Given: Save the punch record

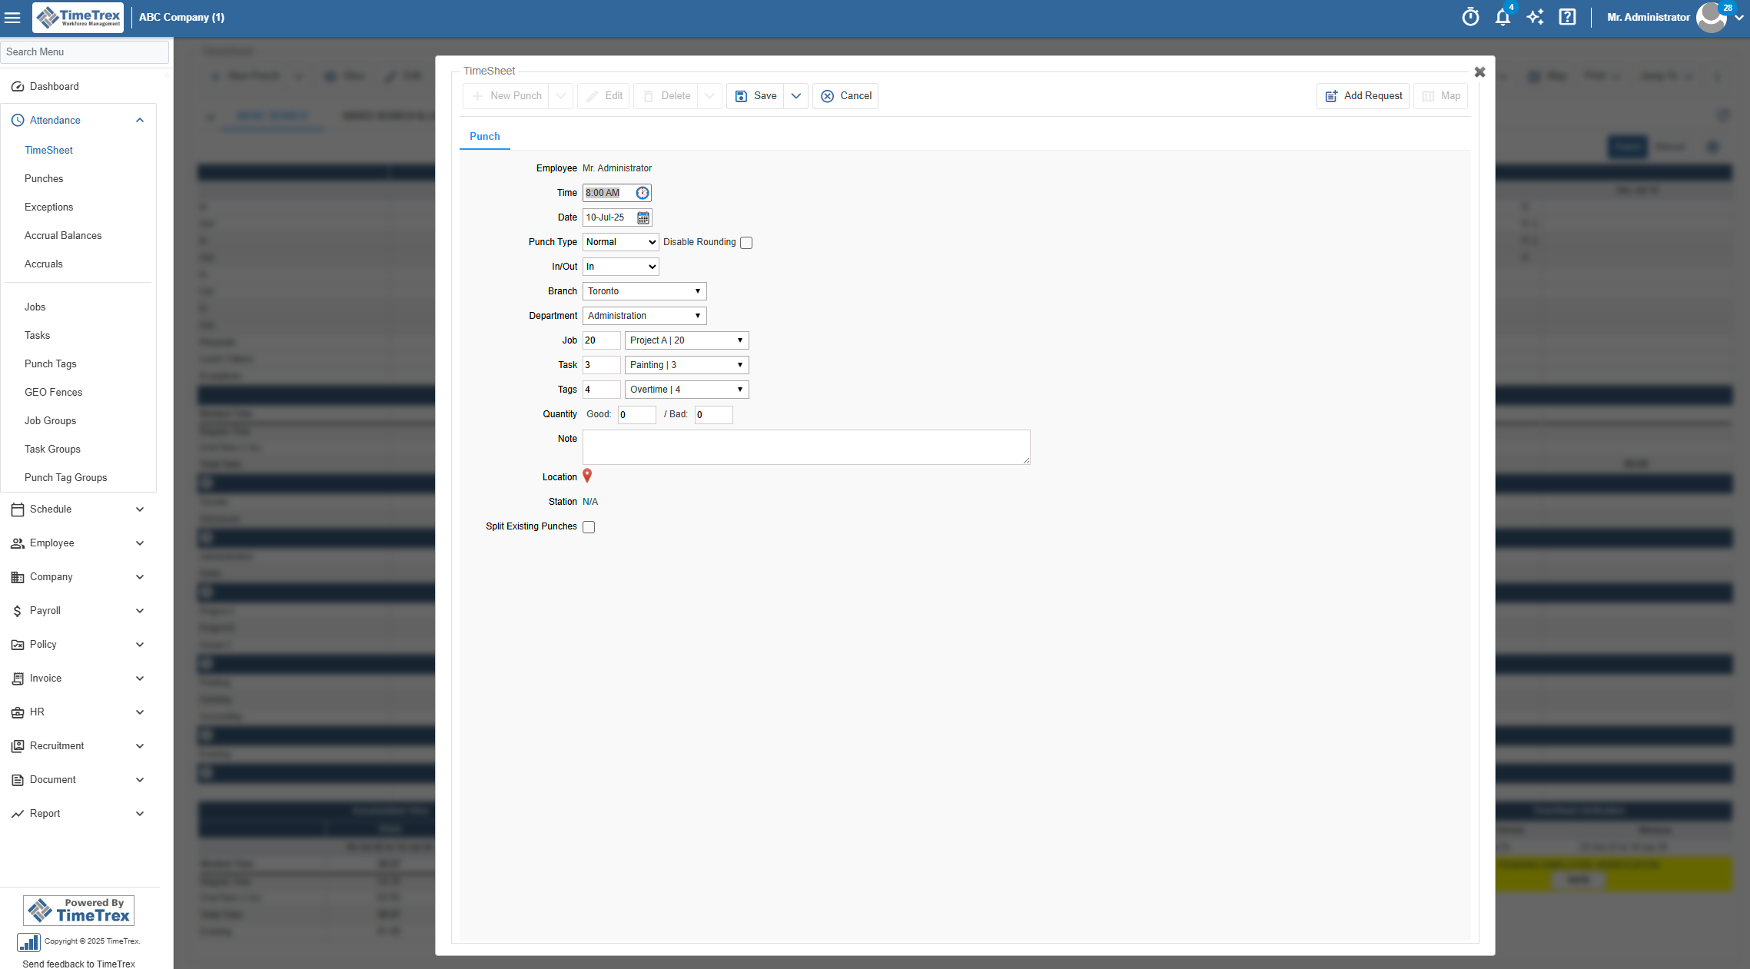Looking at the screenshot, I should [x=756, y=95].
